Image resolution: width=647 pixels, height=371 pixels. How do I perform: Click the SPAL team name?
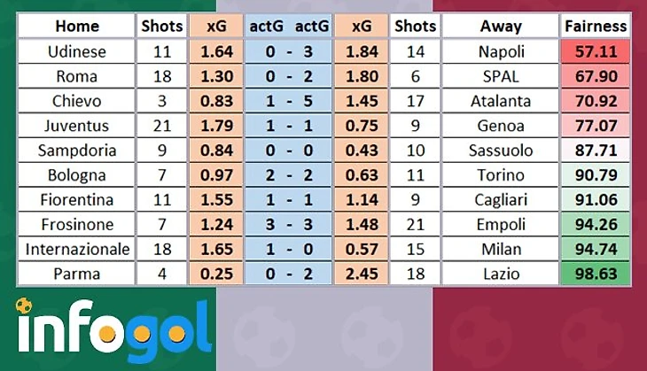[x=501, y=76]
